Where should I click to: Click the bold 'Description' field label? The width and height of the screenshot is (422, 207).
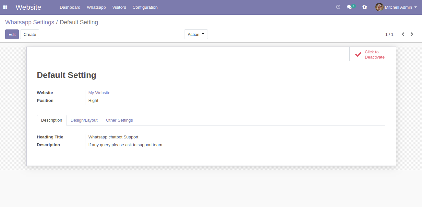click(48, 145)
